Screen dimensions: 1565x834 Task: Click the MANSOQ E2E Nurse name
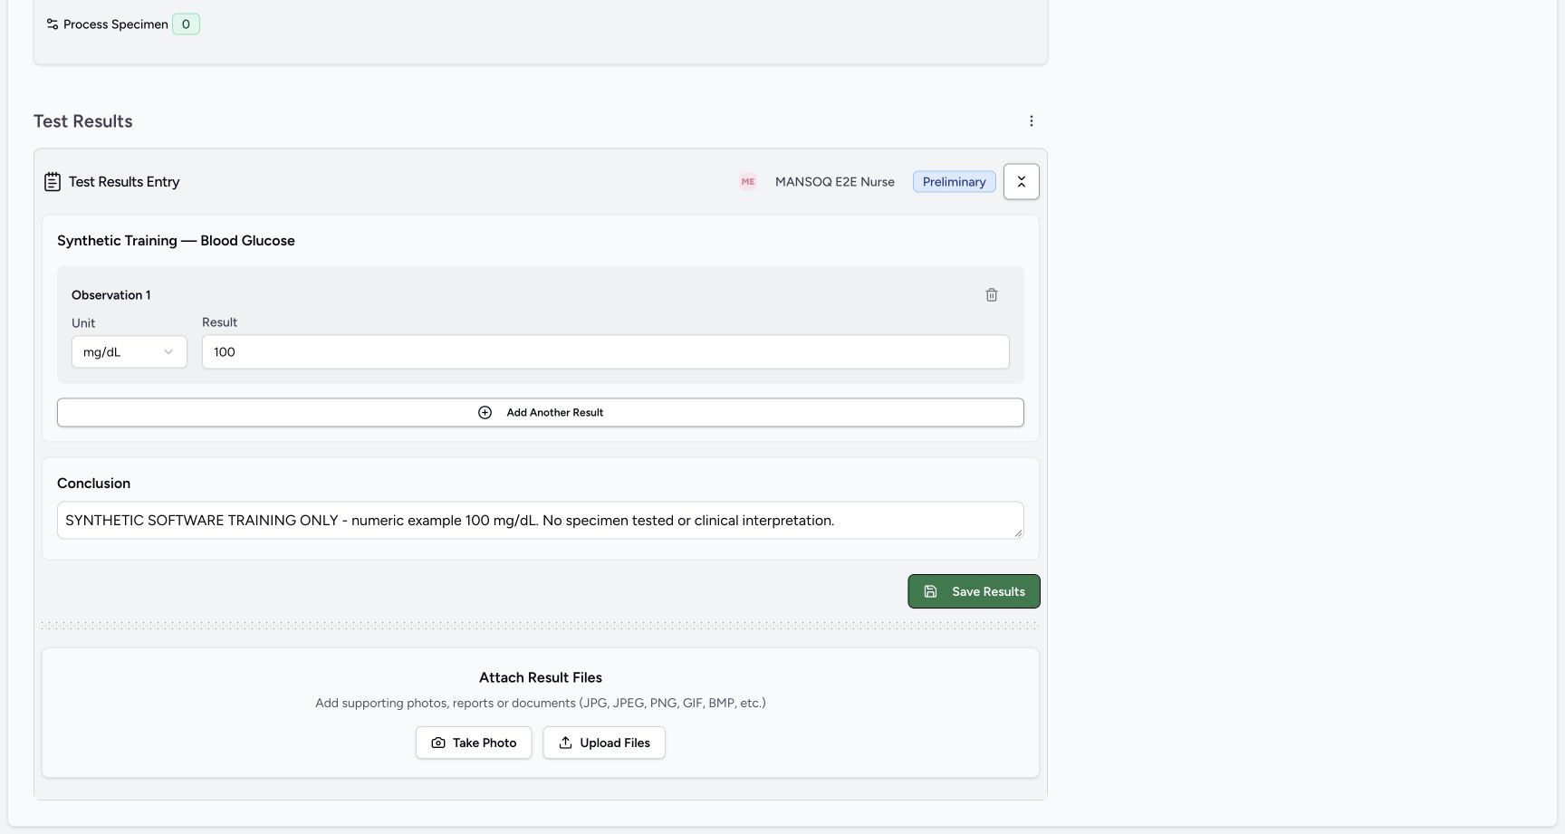pos(835,182)
